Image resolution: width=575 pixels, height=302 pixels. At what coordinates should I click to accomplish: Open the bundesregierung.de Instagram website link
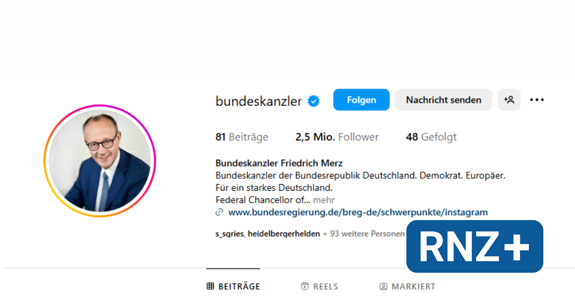click(358, 212)
